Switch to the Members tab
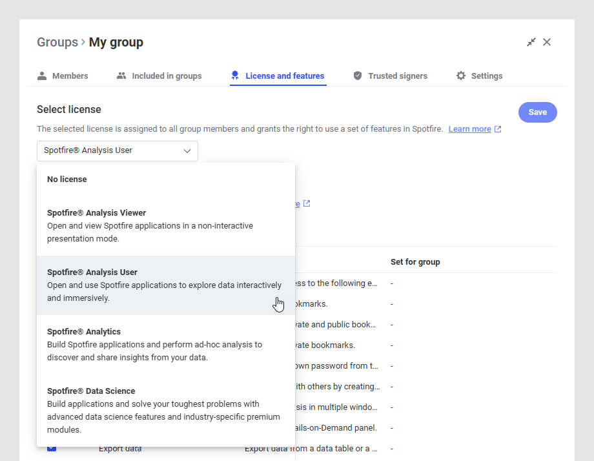This screenshot has width=594, height=461. pos(70,76)
